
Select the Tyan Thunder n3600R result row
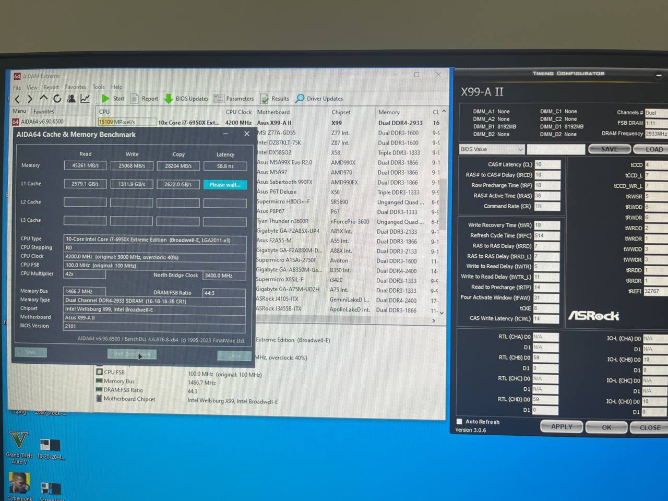(347, 221)
